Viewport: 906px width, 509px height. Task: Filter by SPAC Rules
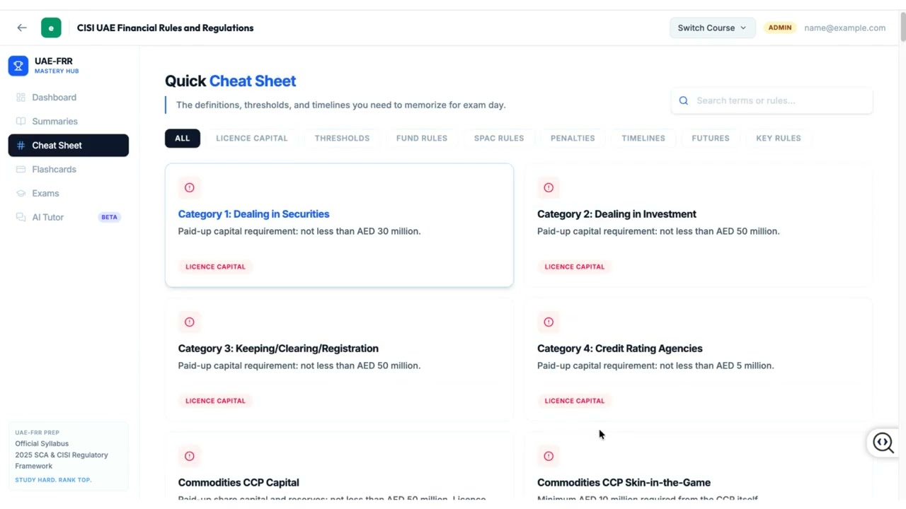pos(499,139)
